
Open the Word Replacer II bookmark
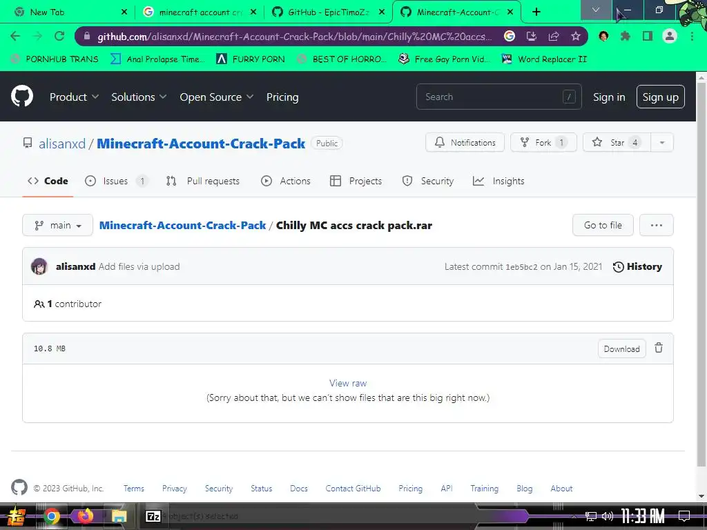[544, 59]
